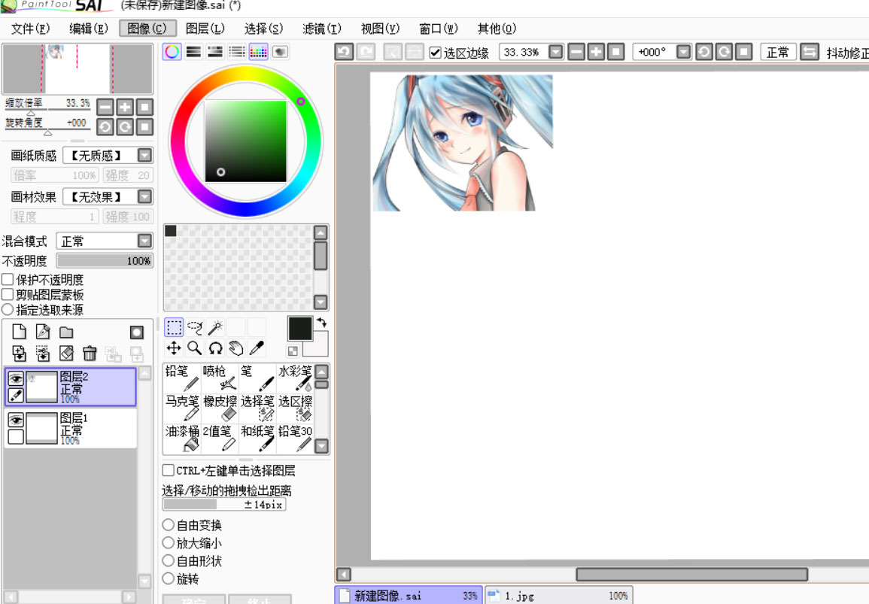Delete the selected layer with trash icon
This screenshot has height=604, width=869.
click(x=90, y=353)
